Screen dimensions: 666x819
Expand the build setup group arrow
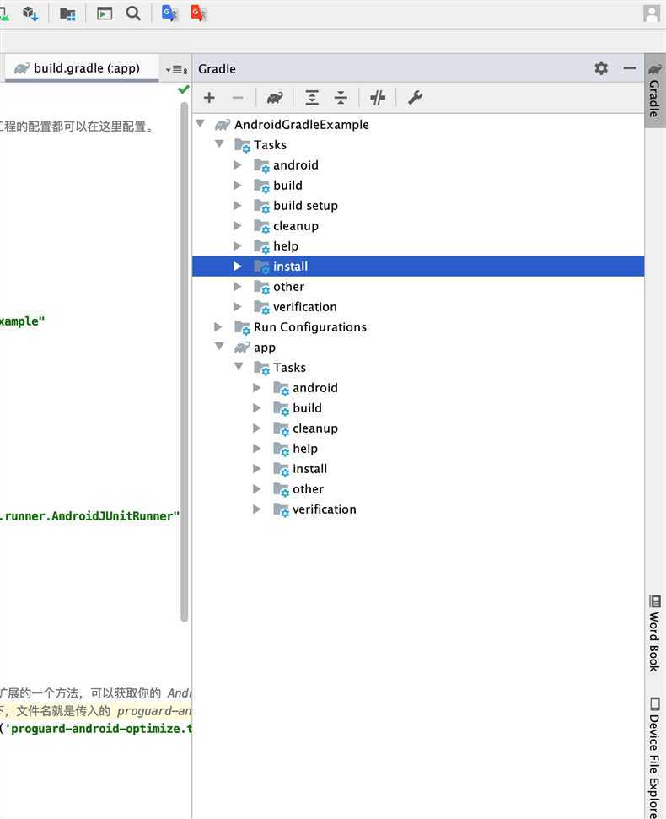(238, 206)
